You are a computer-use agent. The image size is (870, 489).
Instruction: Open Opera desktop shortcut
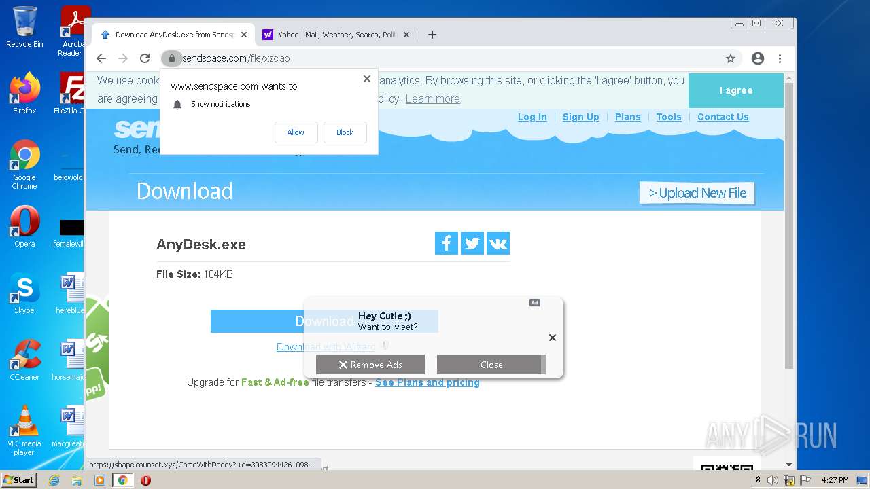[x=24, y=227]
